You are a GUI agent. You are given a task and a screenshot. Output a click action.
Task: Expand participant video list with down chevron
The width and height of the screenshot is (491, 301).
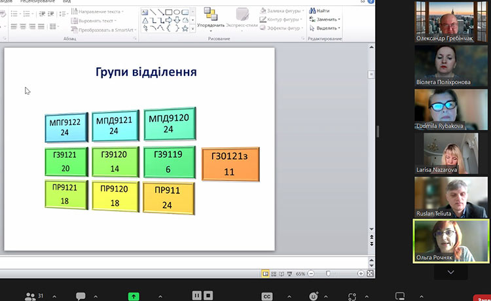pyautogui.click(x=451, y=272)
